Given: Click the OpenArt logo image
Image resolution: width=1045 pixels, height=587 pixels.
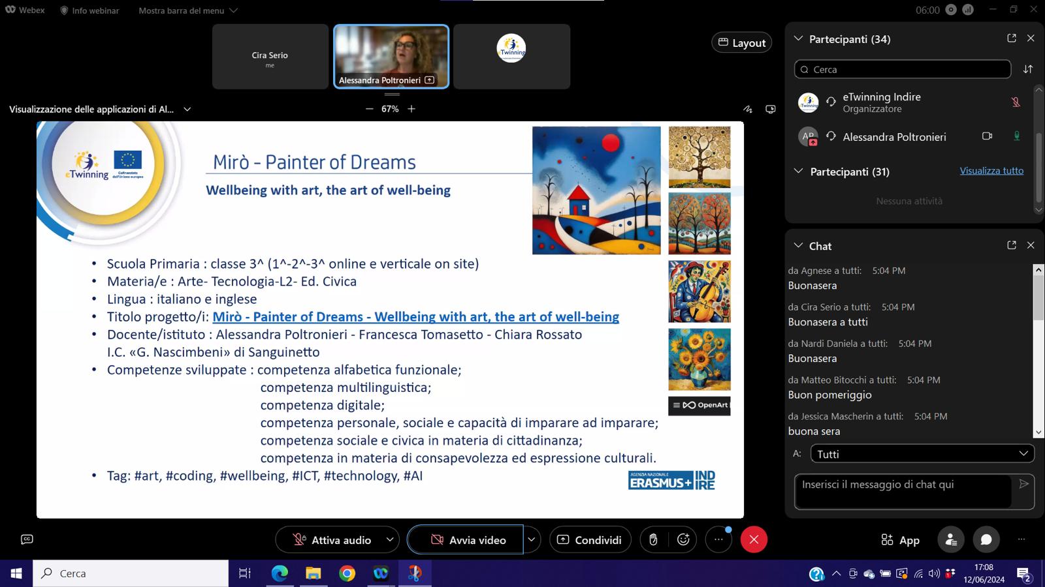Looking at the screenshot, I should [x=699, y=405].
